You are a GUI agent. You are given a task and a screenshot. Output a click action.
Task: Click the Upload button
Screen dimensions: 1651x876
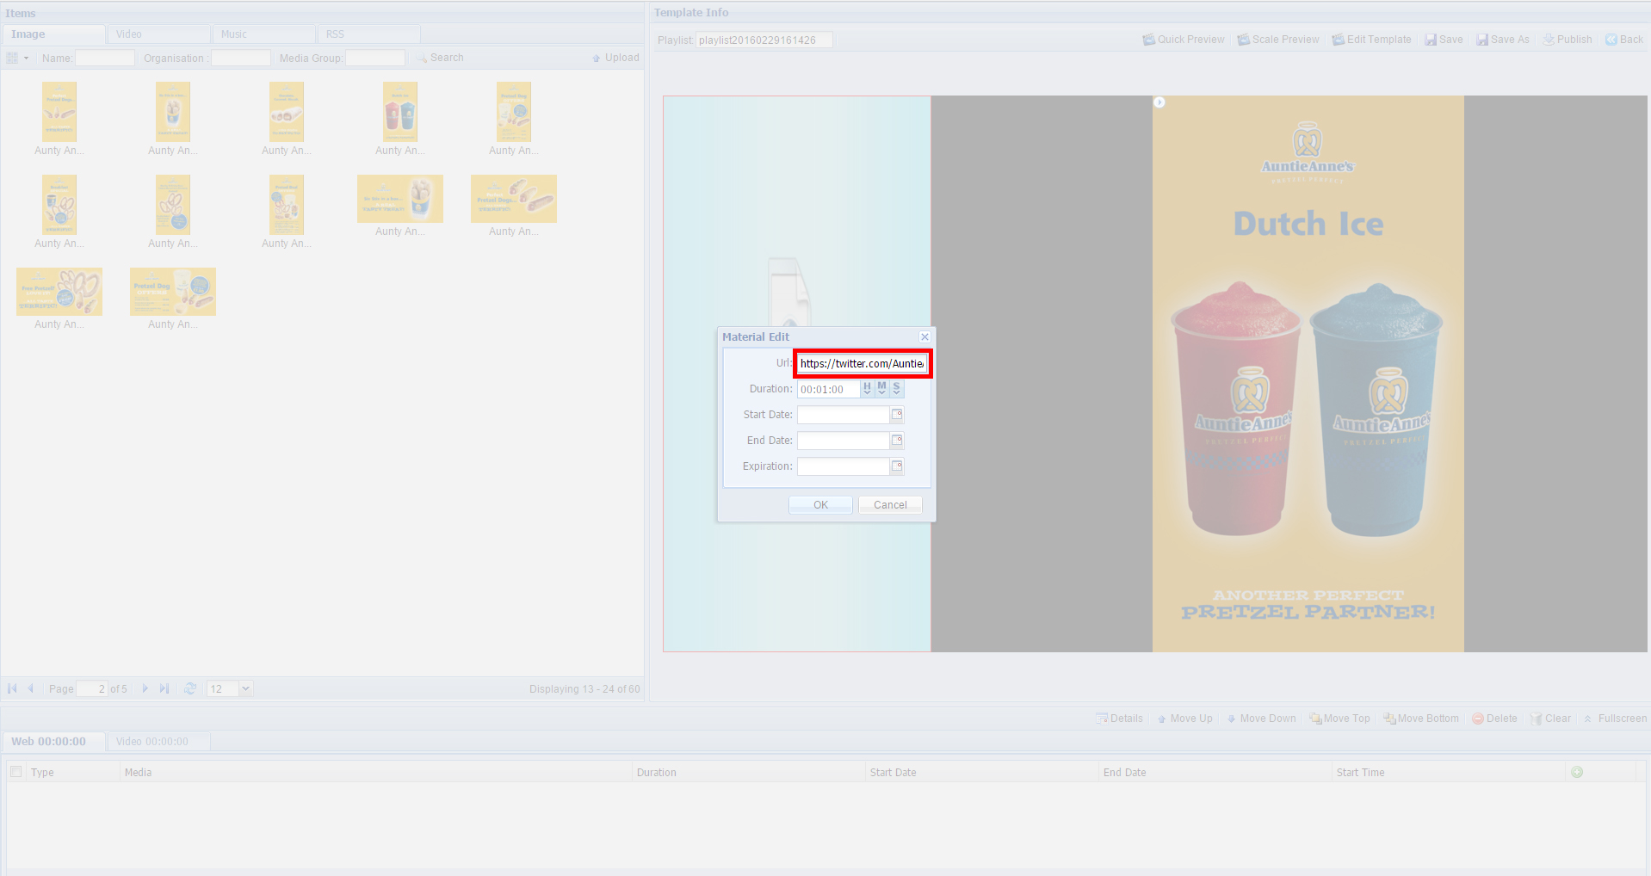pyautogui.click(x=615, y=58)
